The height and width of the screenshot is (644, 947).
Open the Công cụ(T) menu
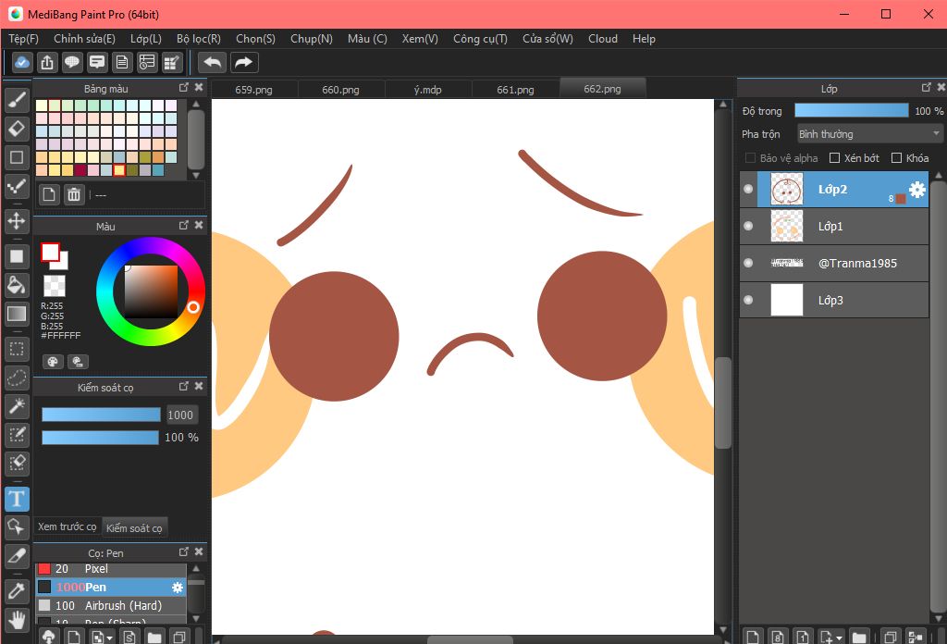click(x=480, y=39)
